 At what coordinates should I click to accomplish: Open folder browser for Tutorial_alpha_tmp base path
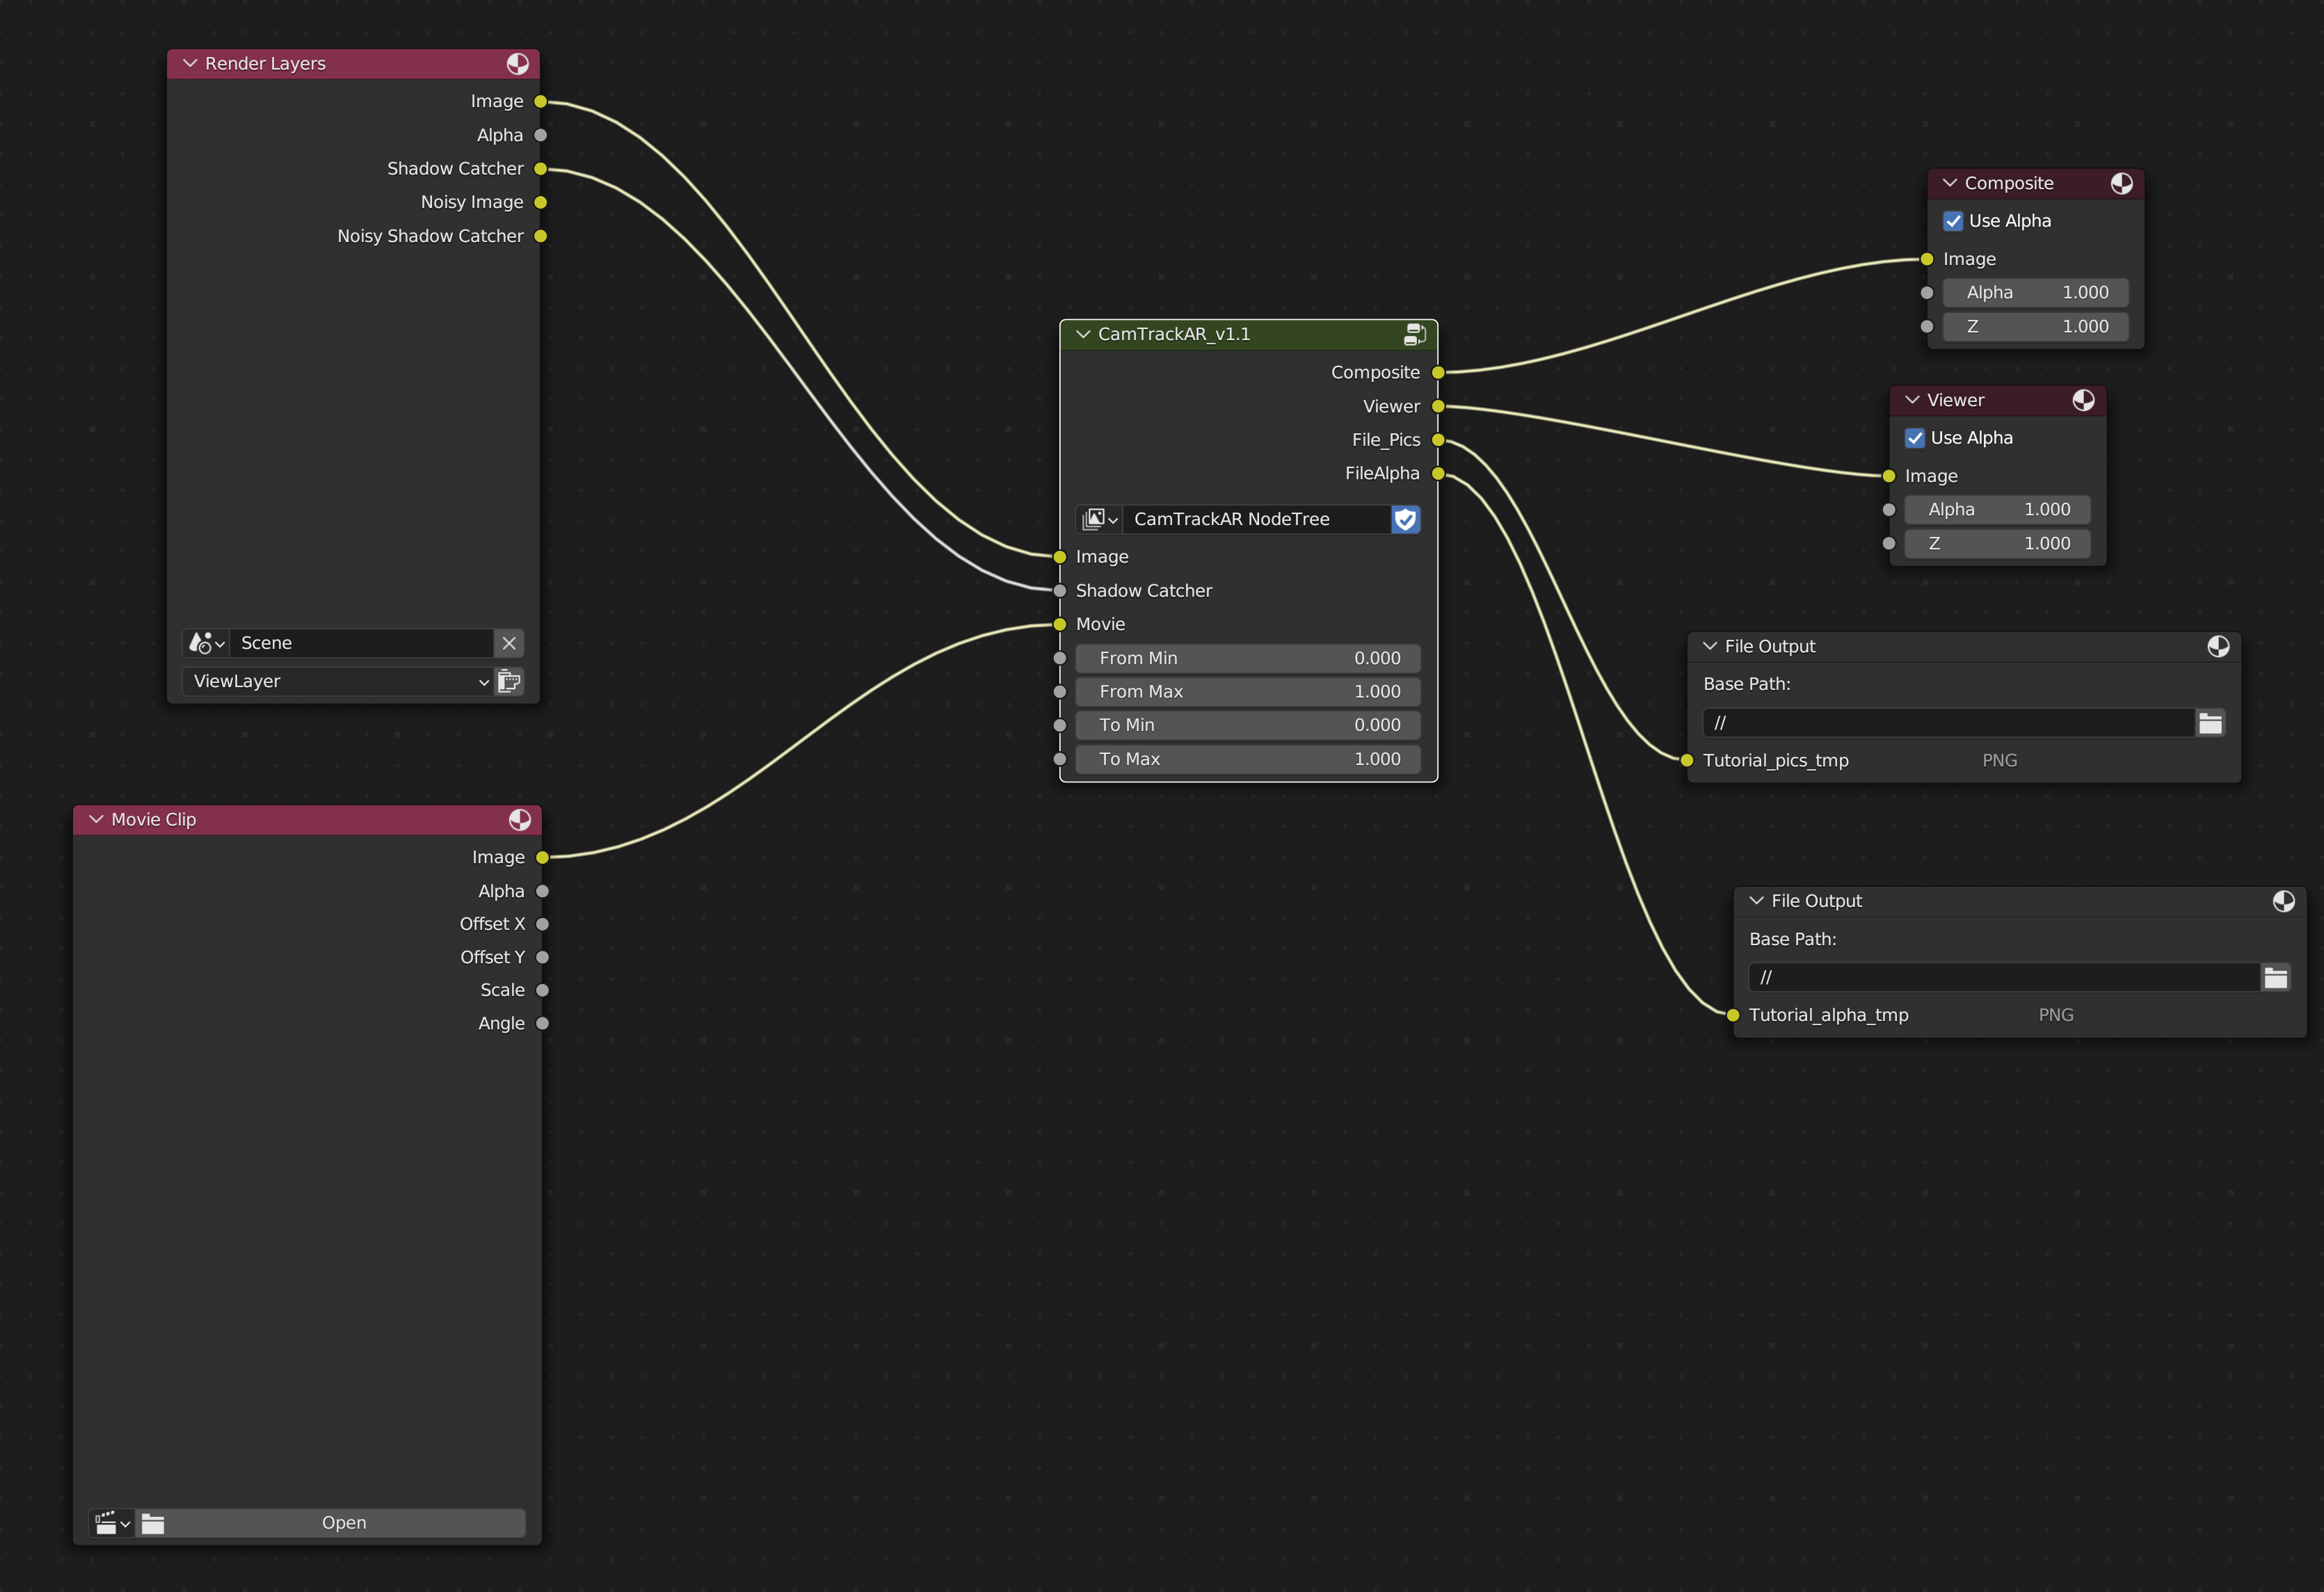pyautogui.click(x=2275, y=978)
